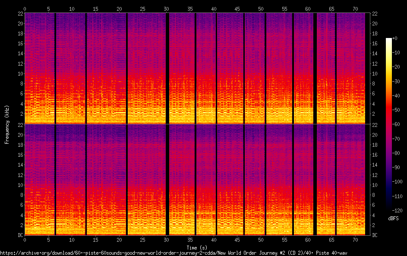Image resolution: width=407 pixels, height=256 pixels.
Task: Click lower channel's right-axis 8 kHz label
Action: tap(373, 195)
